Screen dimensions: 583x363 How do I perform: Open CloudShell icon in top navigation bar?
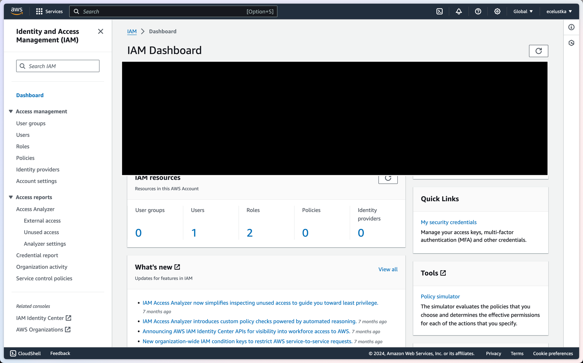point(439,11)
